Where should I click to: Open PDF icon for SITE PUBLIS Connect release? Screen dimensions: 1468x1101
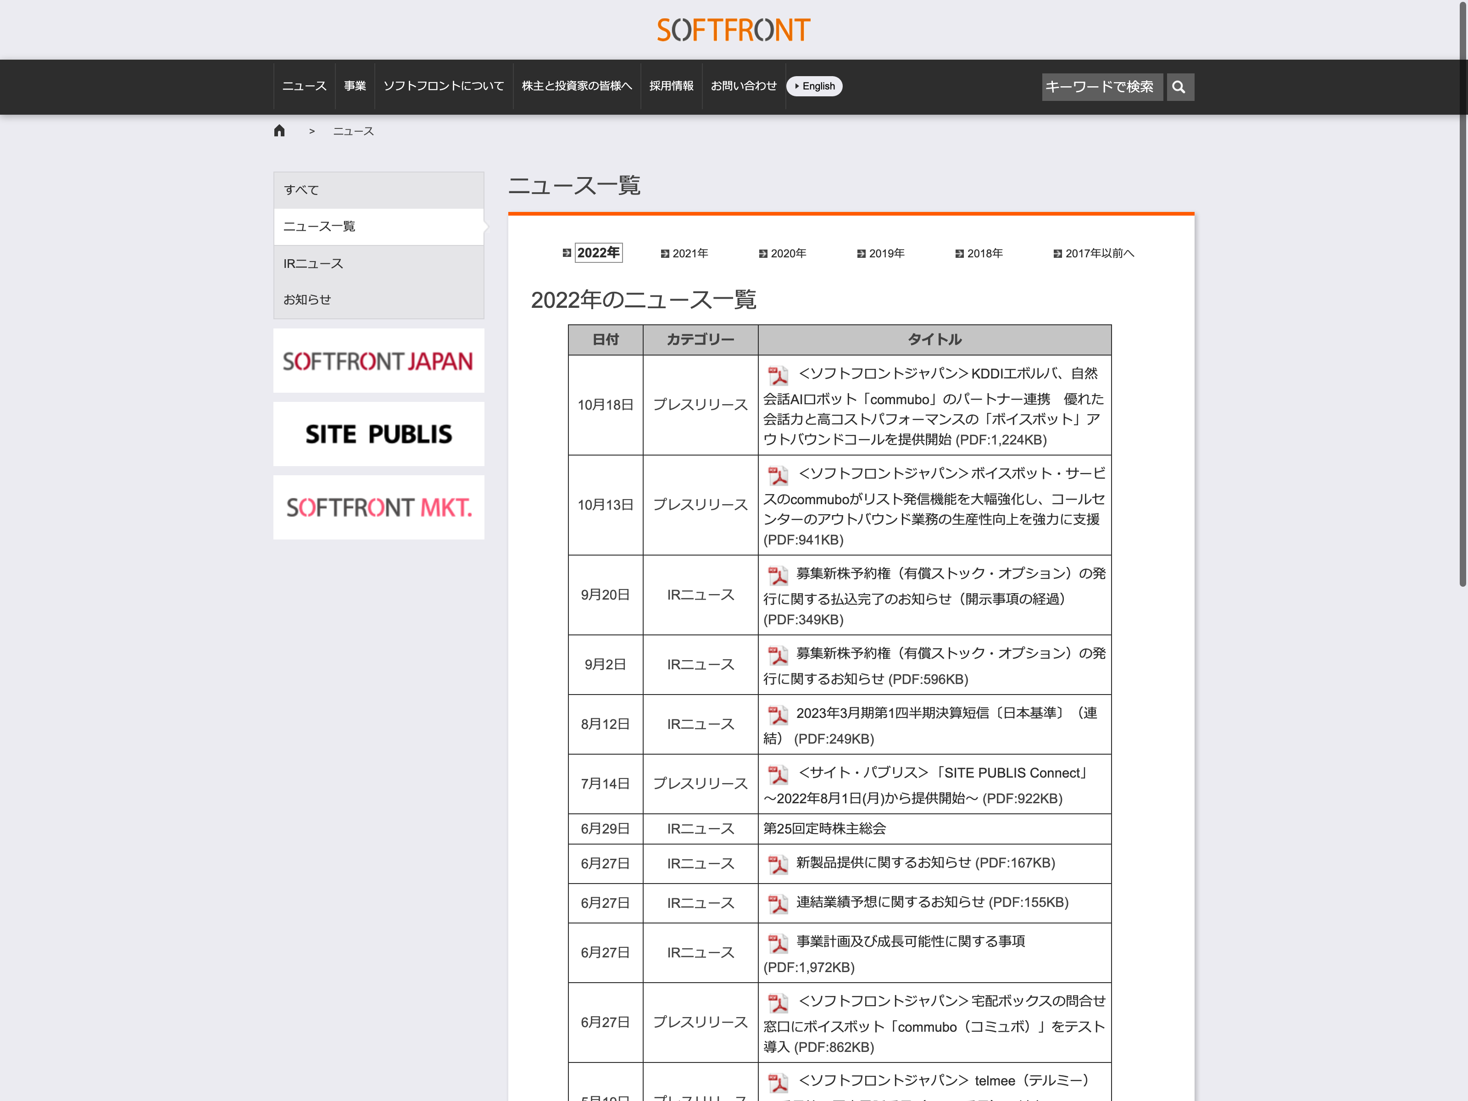[778, 774]
